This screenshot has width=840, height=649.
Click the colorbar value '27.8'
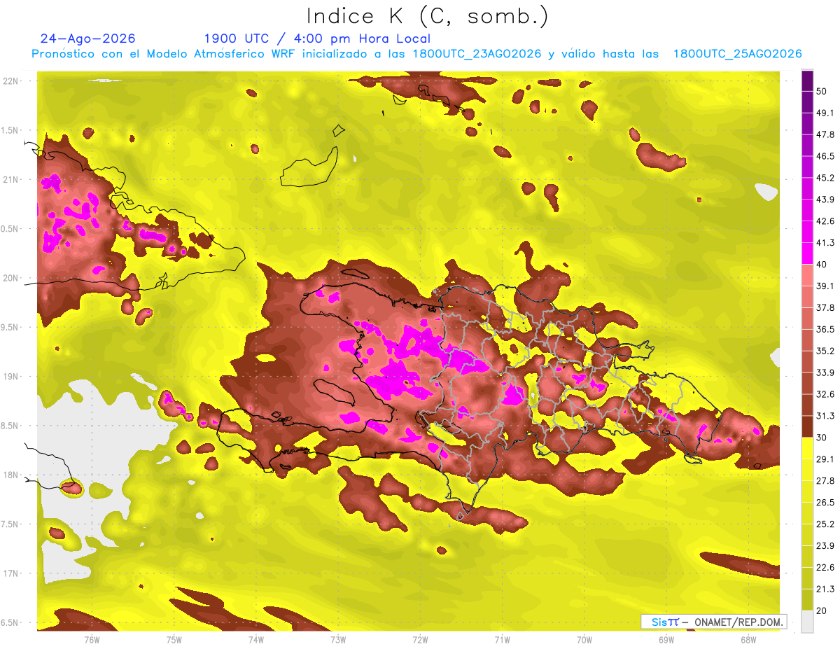pos(825,481)
